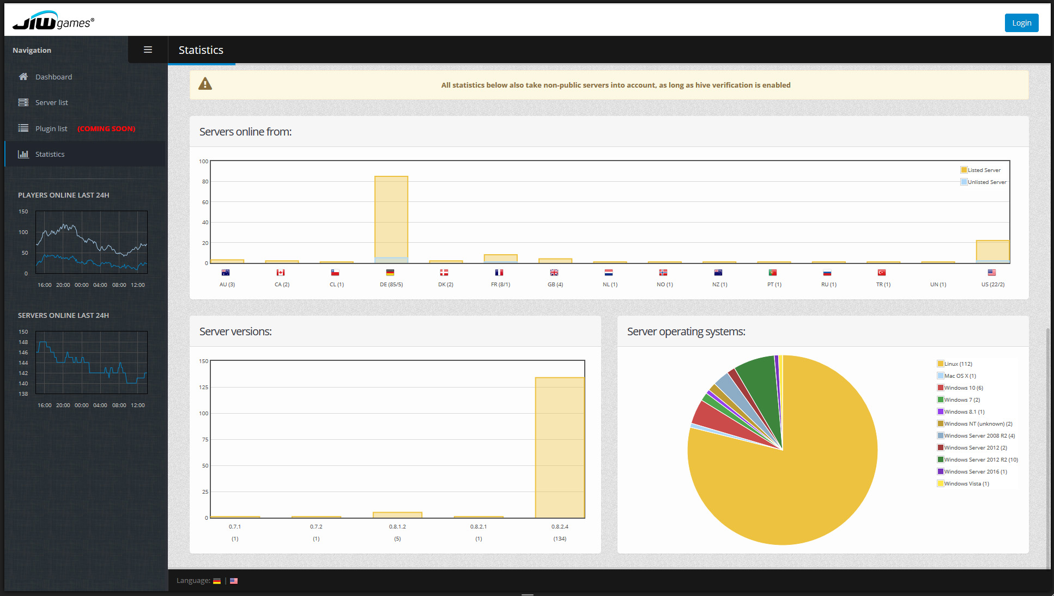The height and width of the screenshot is (596, 1054).
Task: Open the Server list menu item
Action: 52,102
